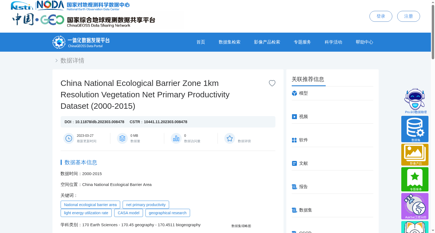The image size is (435, 233).
Task: Open the 专题服务 menu item
Action: pyautogui.click(x=302, y=42)
